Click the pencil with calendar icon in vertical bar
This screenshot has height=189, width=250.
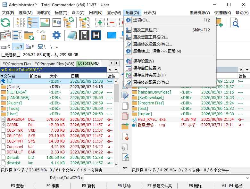pyautogui.click(x=125, y=157)
